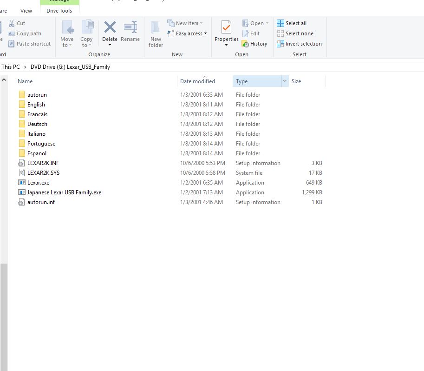424x371 pixels.
Task: Open Properties from the ribbon
Action: (226, 29)
